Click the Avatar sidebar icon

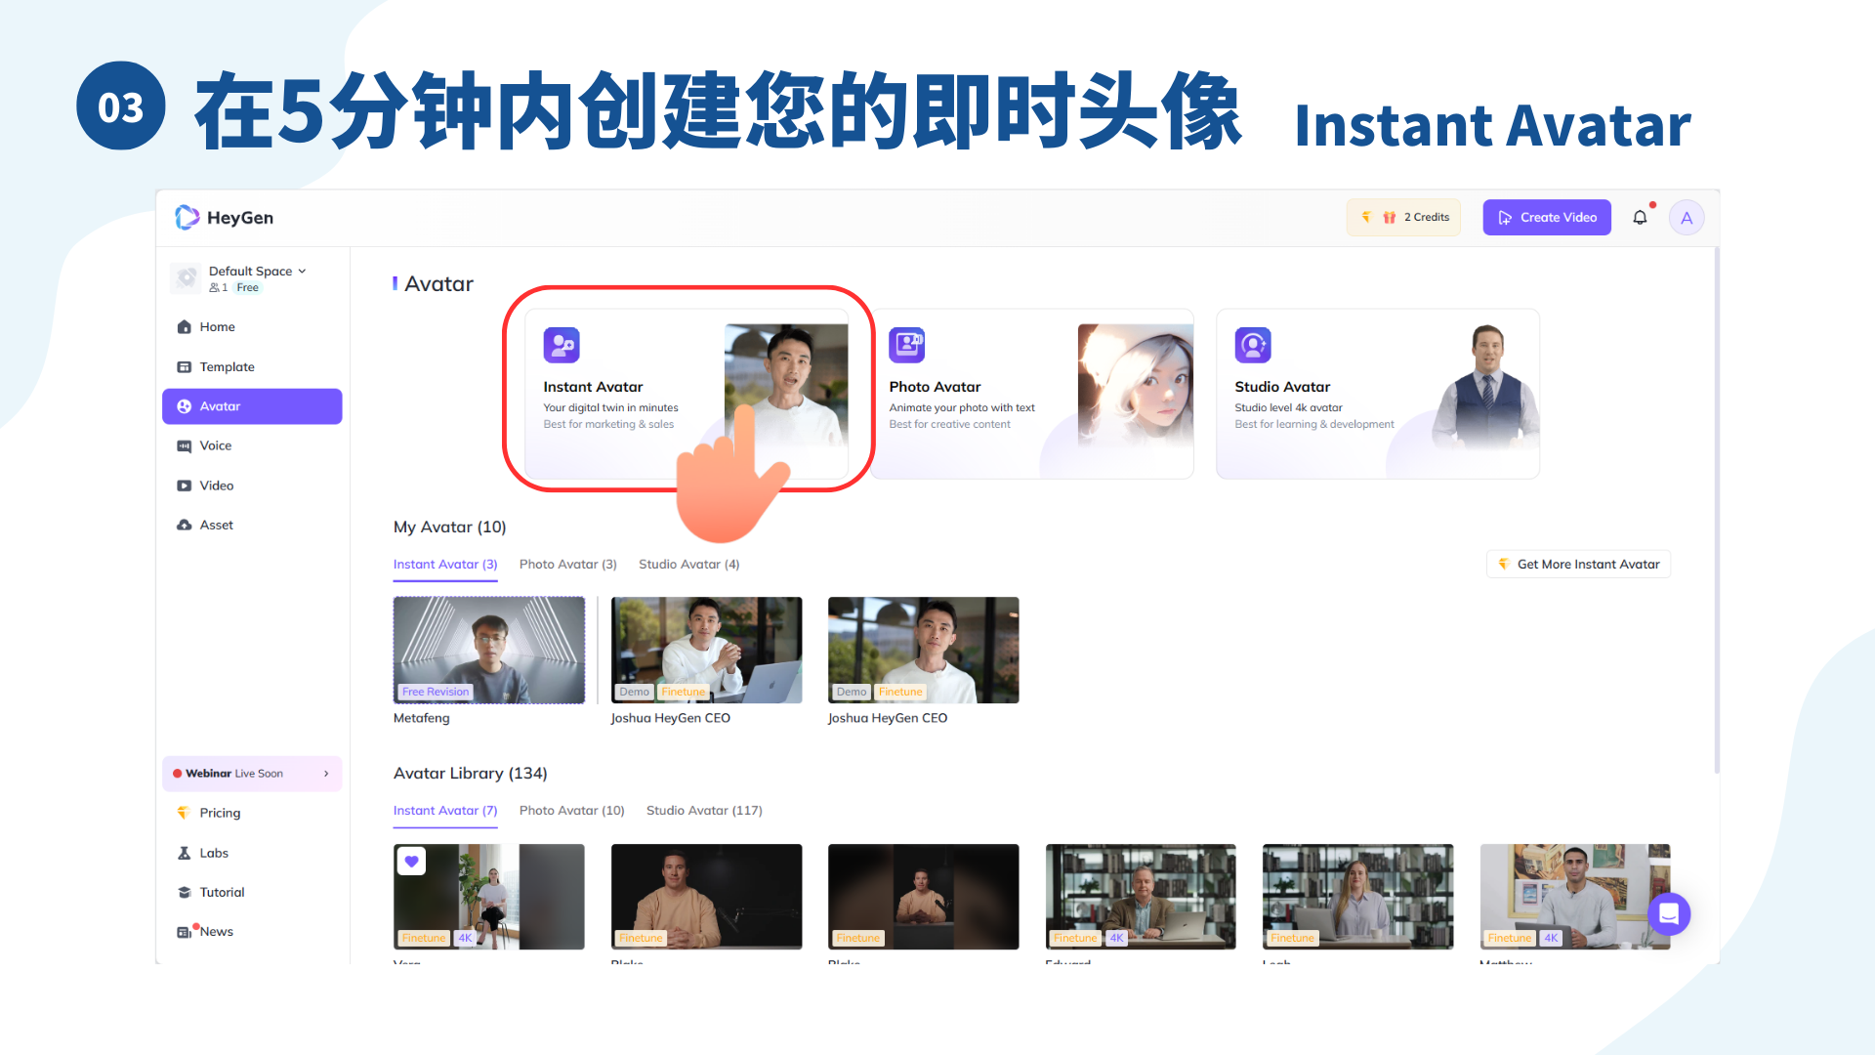coord(184,406)
